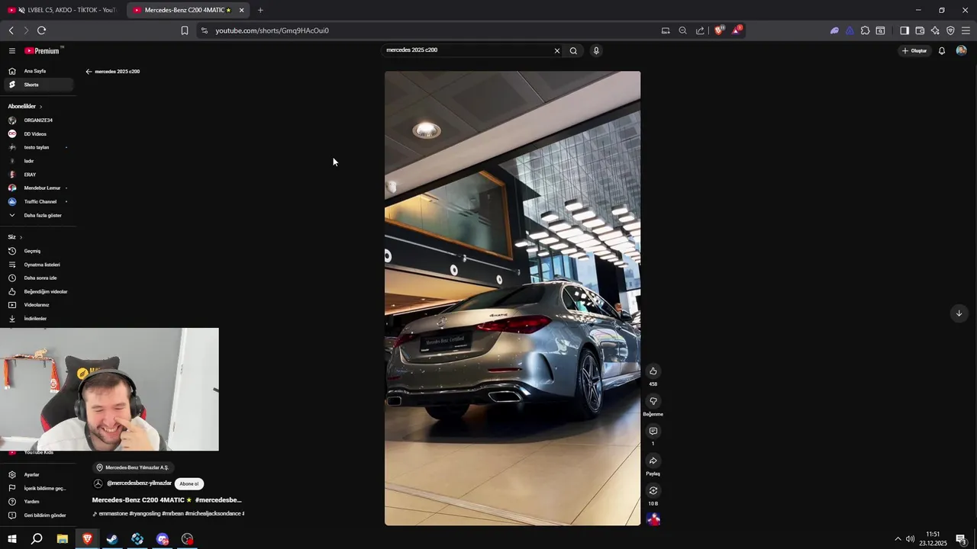Image resolution: width=977 pixels, height=549 pixels.
Task: Open the YouTube Premium home logo
Action: pos(44,51)
